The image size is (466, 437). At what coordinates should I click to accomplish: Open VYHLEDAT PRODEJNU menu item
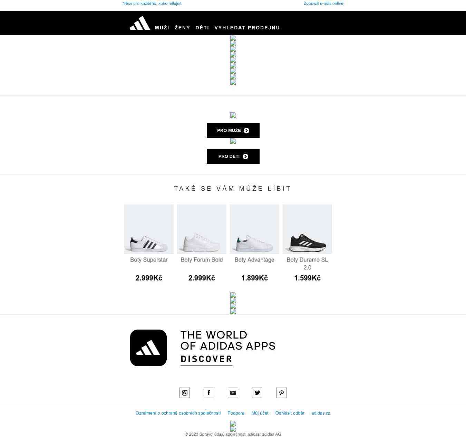click(247, 28)
